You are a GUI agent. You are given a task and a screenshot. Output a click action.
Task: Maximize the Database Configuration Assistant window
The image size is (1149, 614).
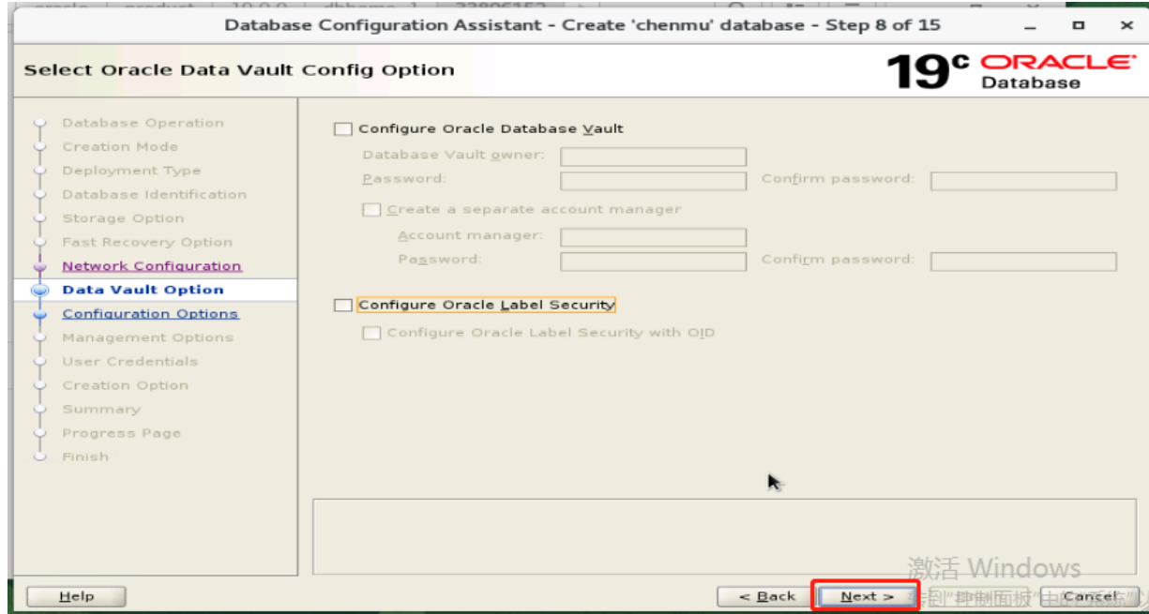(1079, 25)
